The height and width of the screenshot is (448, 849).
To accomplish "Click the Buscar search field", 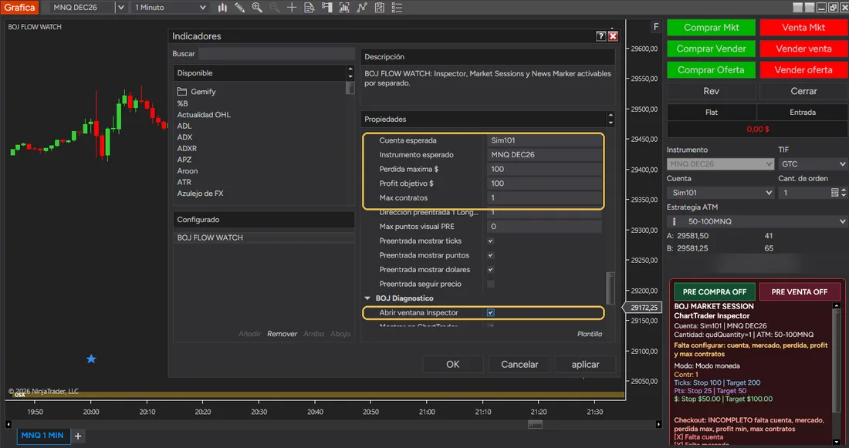I will [x=276, y=53].
